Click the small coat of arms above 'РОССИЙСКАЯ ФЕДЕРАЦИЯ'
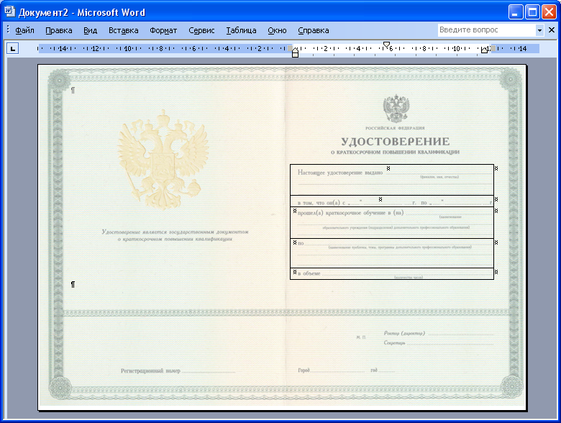The image size is (561, 423). coord(396,109)
